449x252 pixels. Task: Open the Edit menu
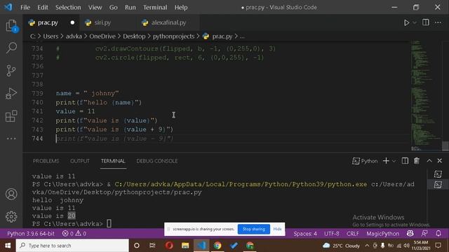click(x=43, y=8)
